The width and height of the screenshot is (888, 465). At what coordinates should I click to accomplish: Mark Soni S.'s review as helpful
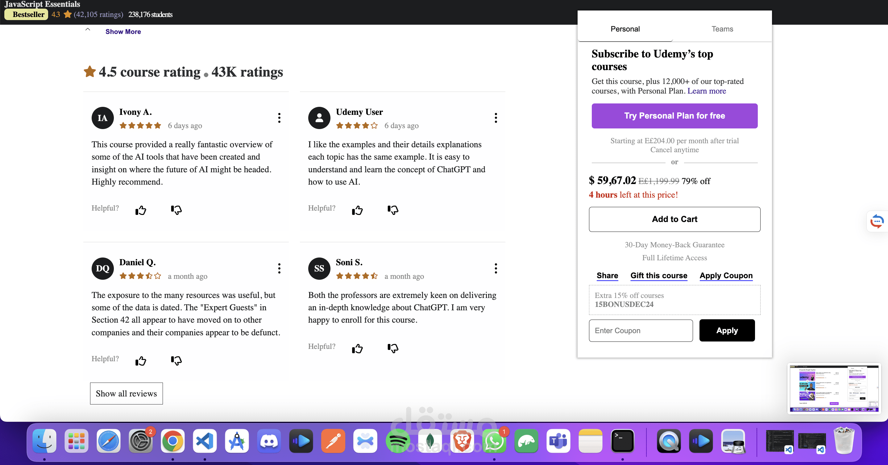[357, 348]
